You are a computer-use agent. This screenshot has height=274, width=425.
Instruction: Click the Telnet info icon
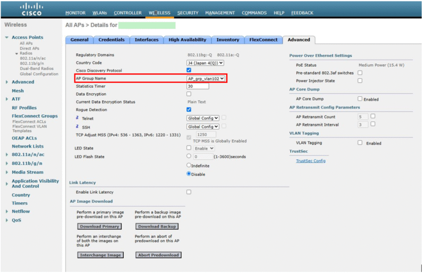77,118
